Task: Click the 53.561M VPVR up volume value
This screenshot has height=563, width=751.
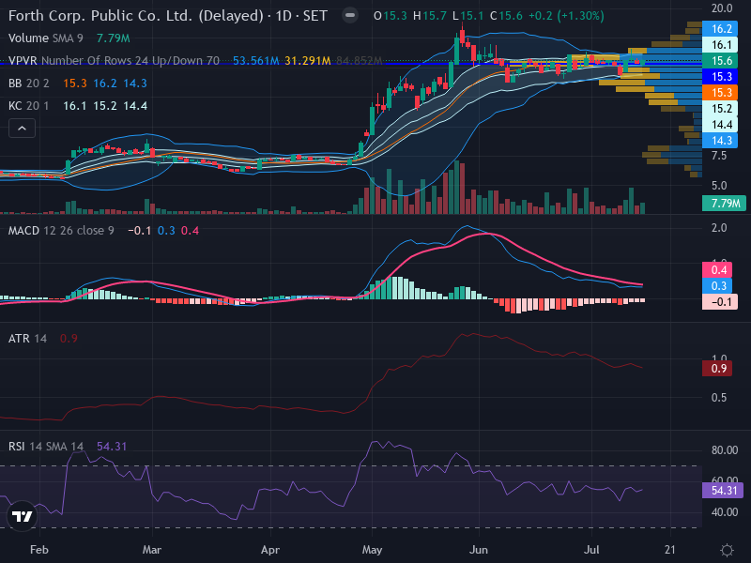Action: click(255, 61)
